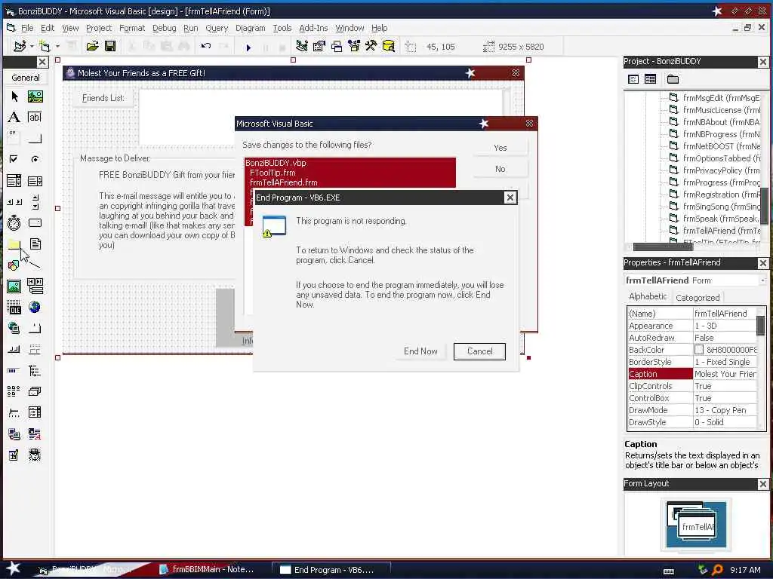Click the Caption property value field

[x=725, y=374]
